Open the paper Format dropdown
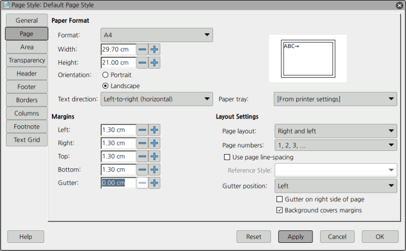 pyautogui.click(x=157, y=35)
